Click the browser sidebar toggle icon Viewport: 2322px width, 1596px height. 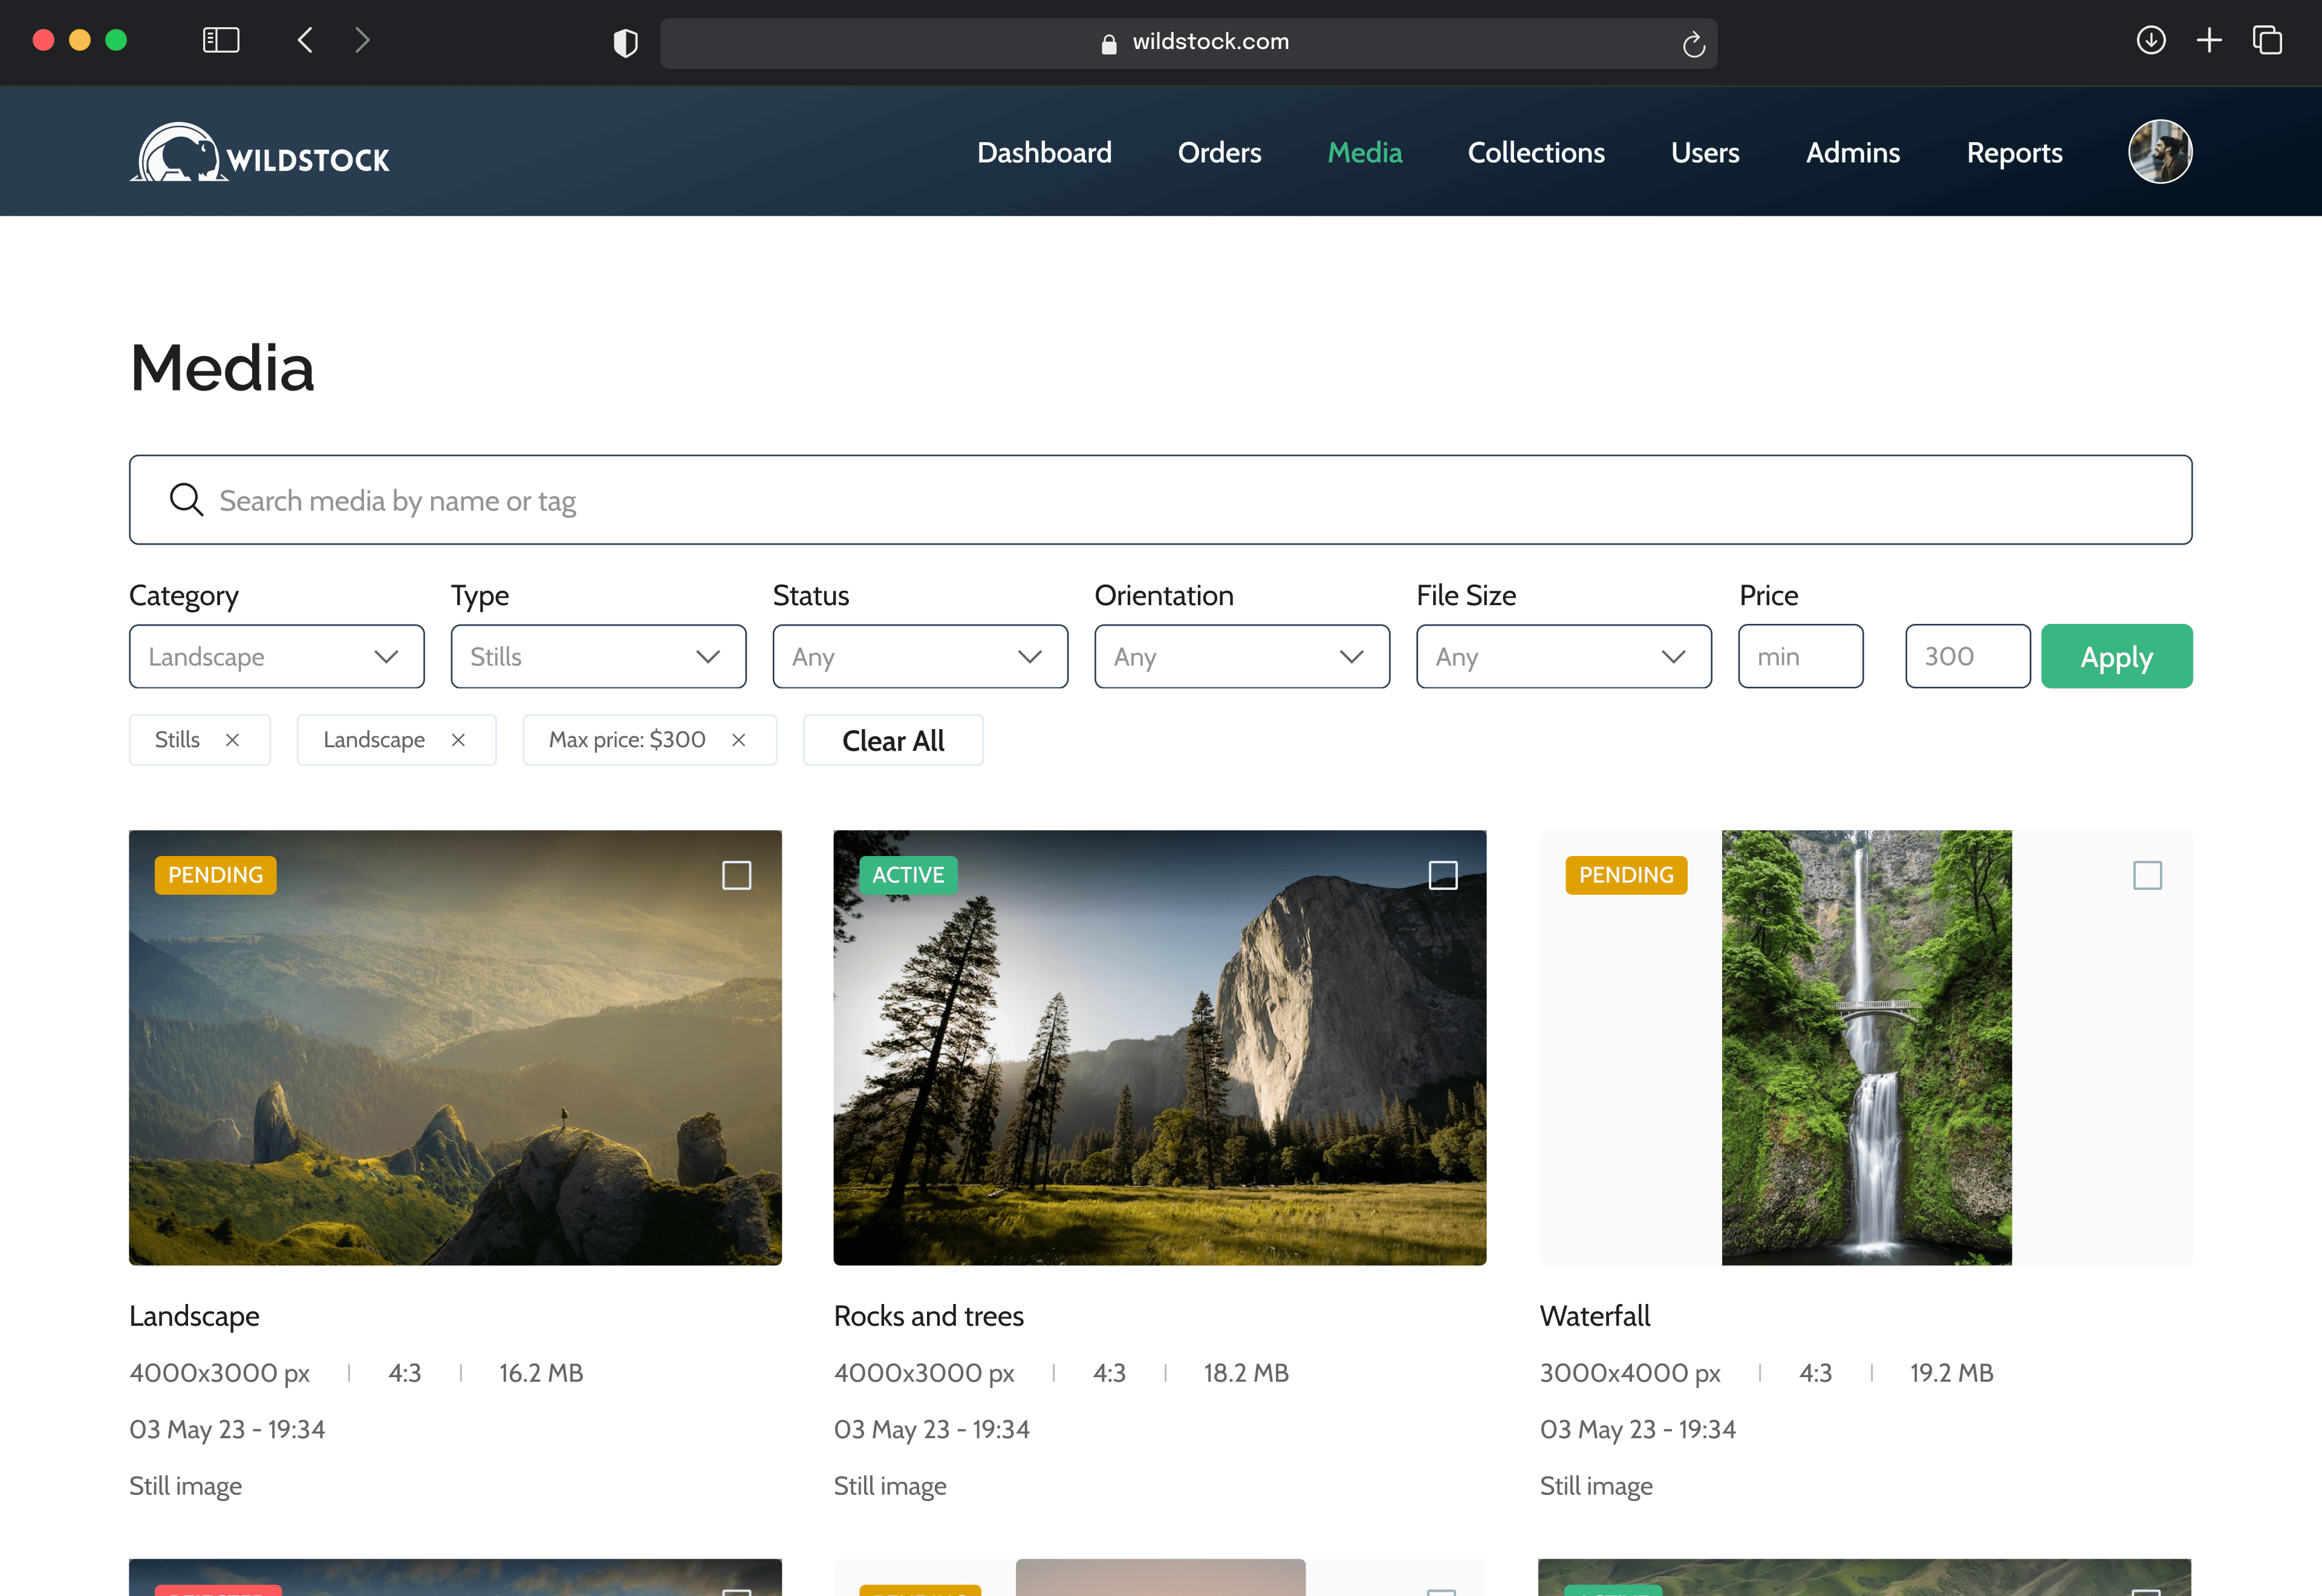(221, 41)
